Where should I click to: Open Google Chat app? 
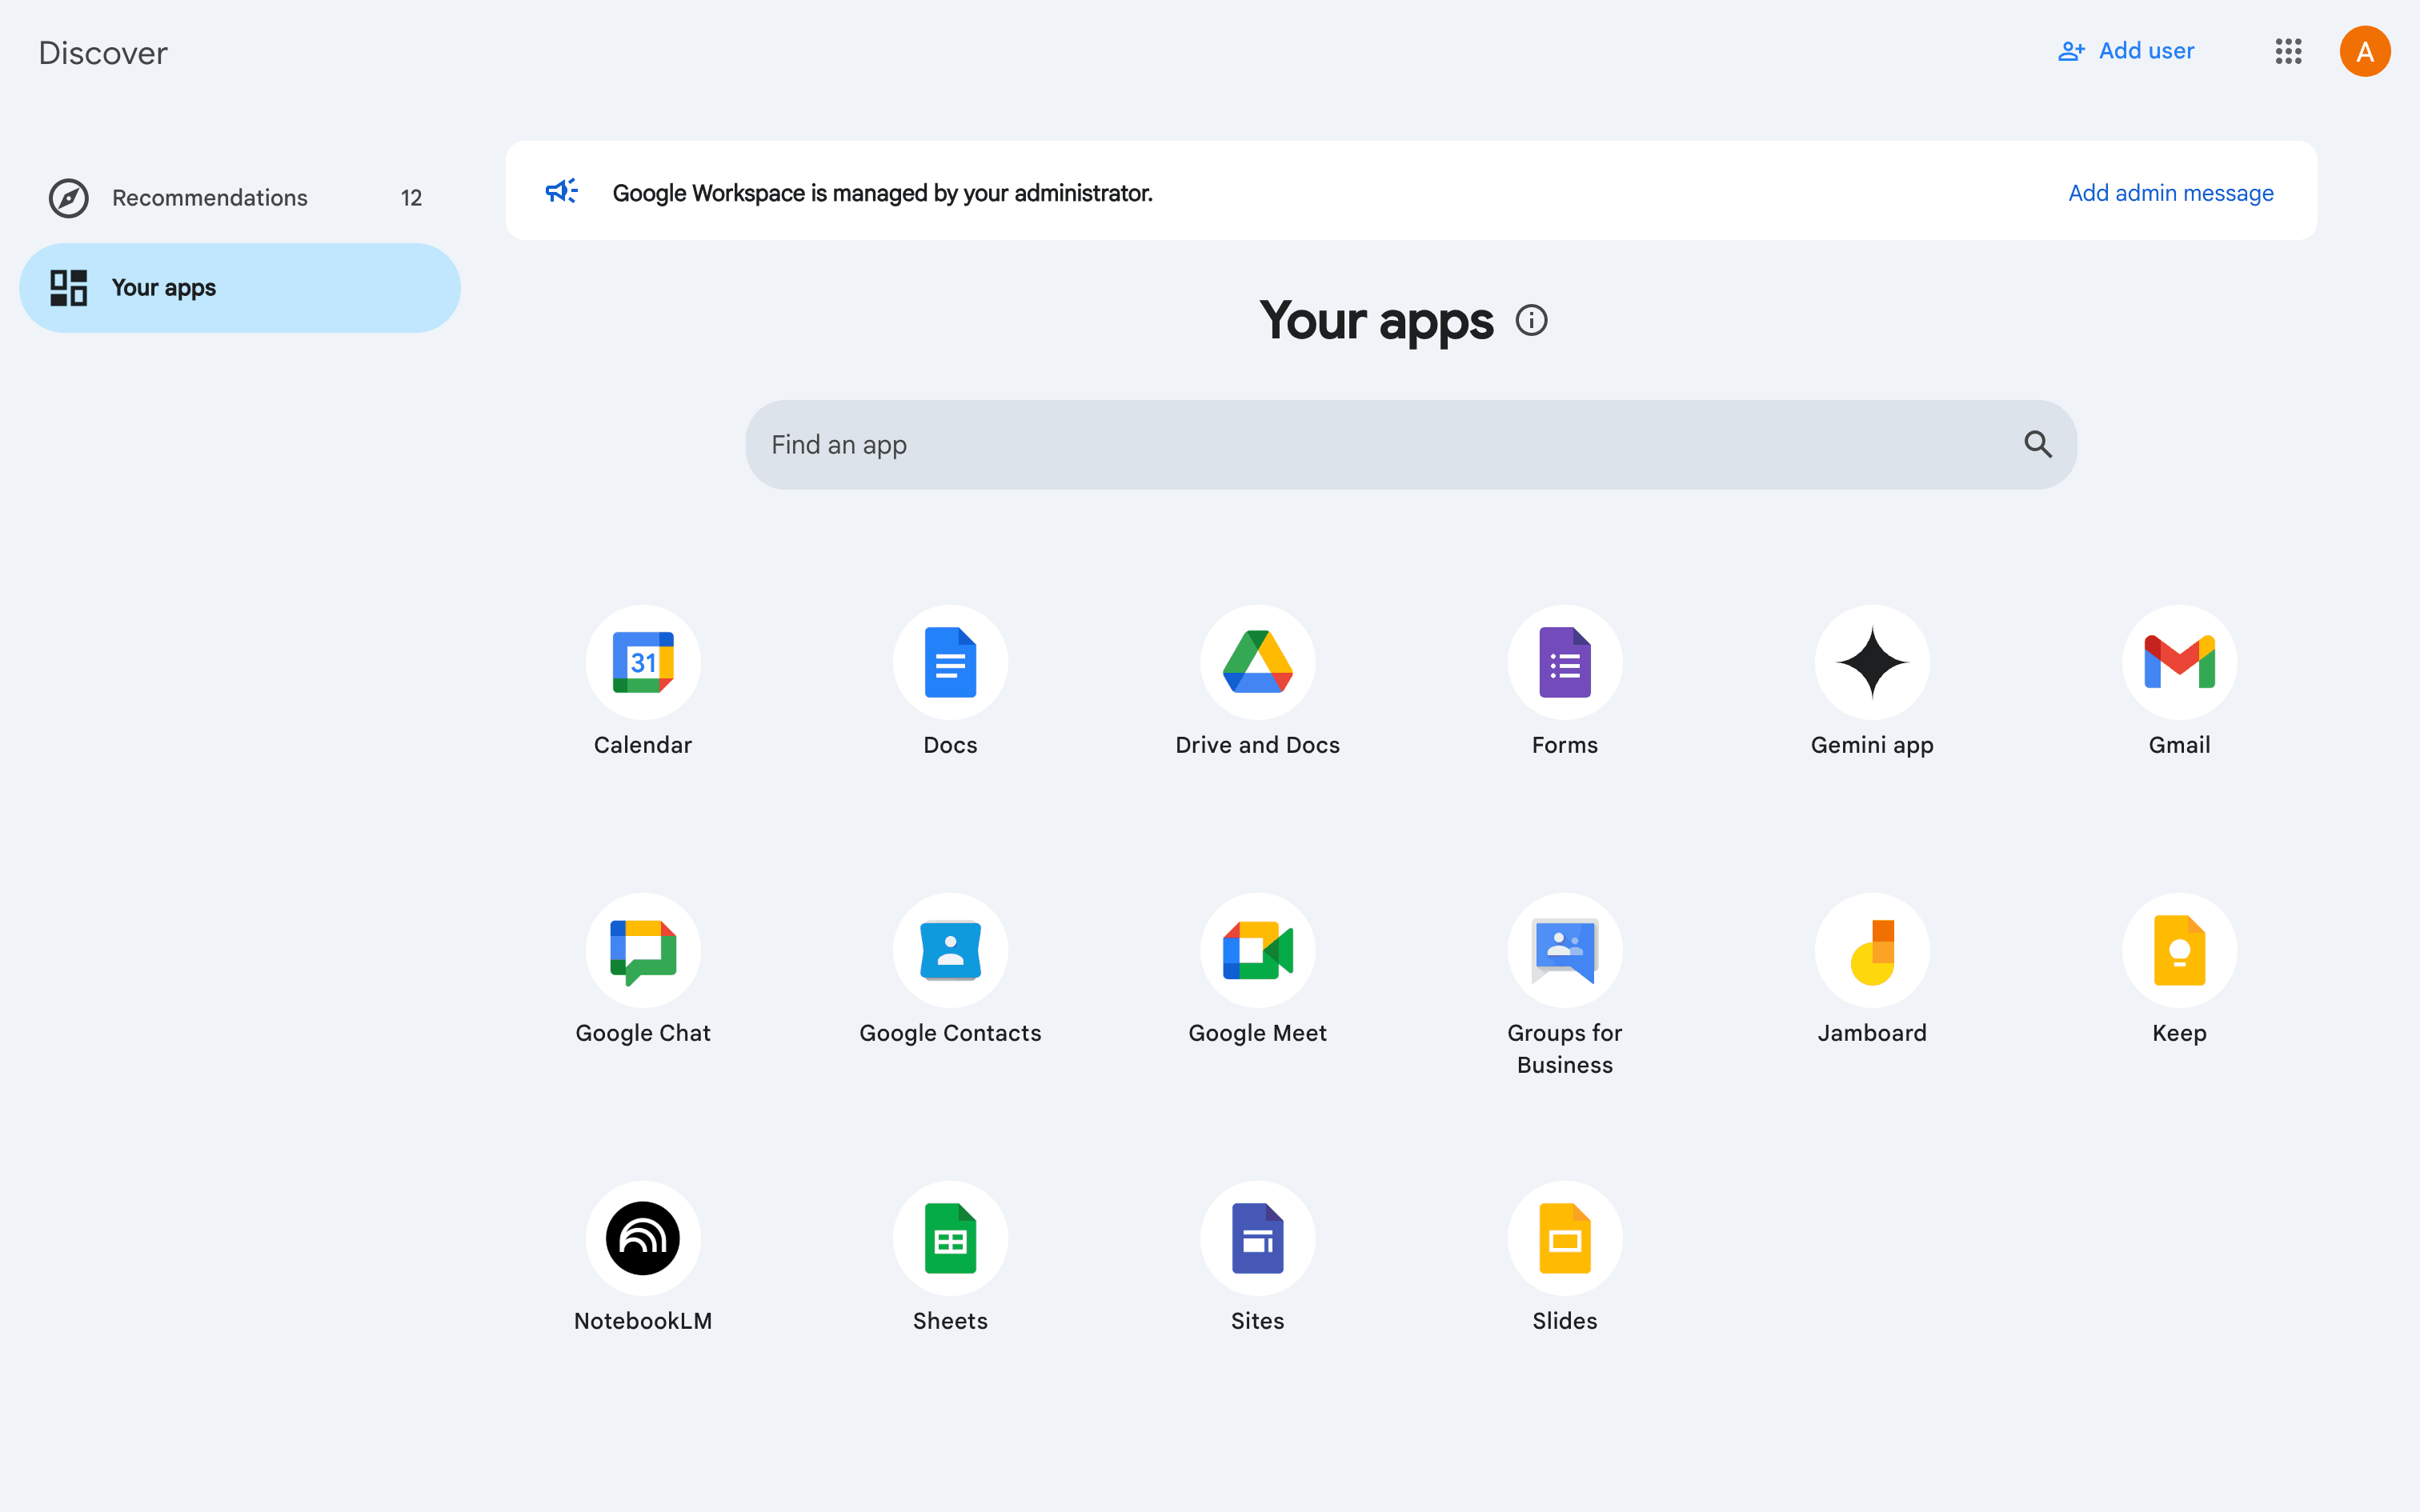643,950
